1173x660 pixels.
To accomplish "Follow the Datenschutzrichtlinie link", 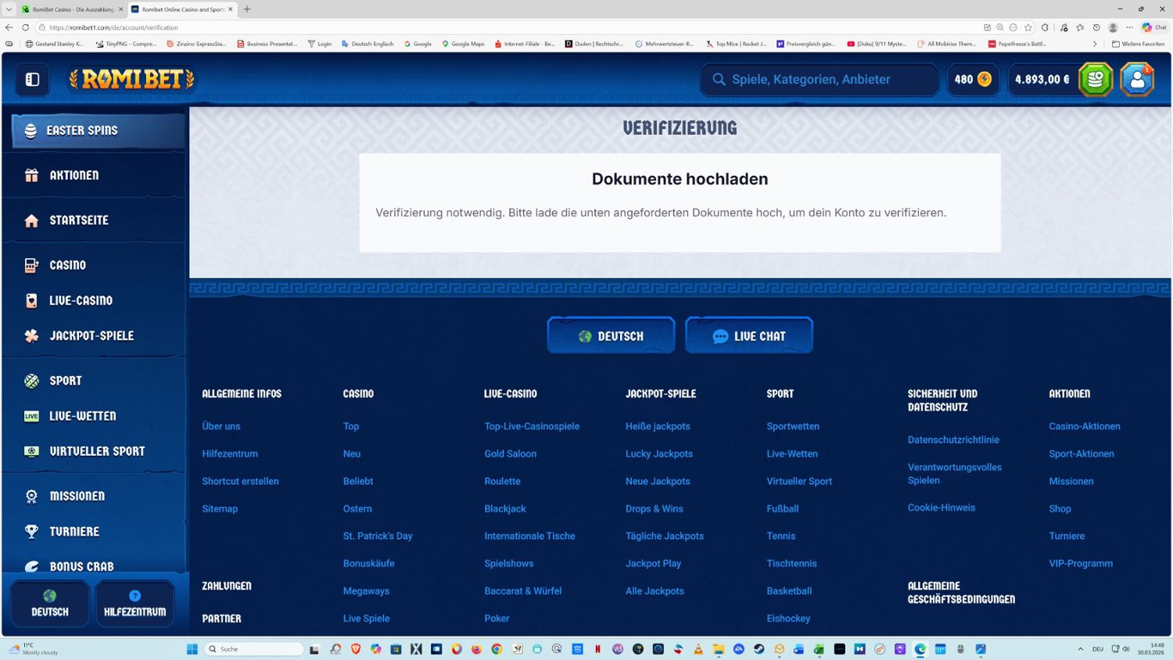I will tap(952, 439).
